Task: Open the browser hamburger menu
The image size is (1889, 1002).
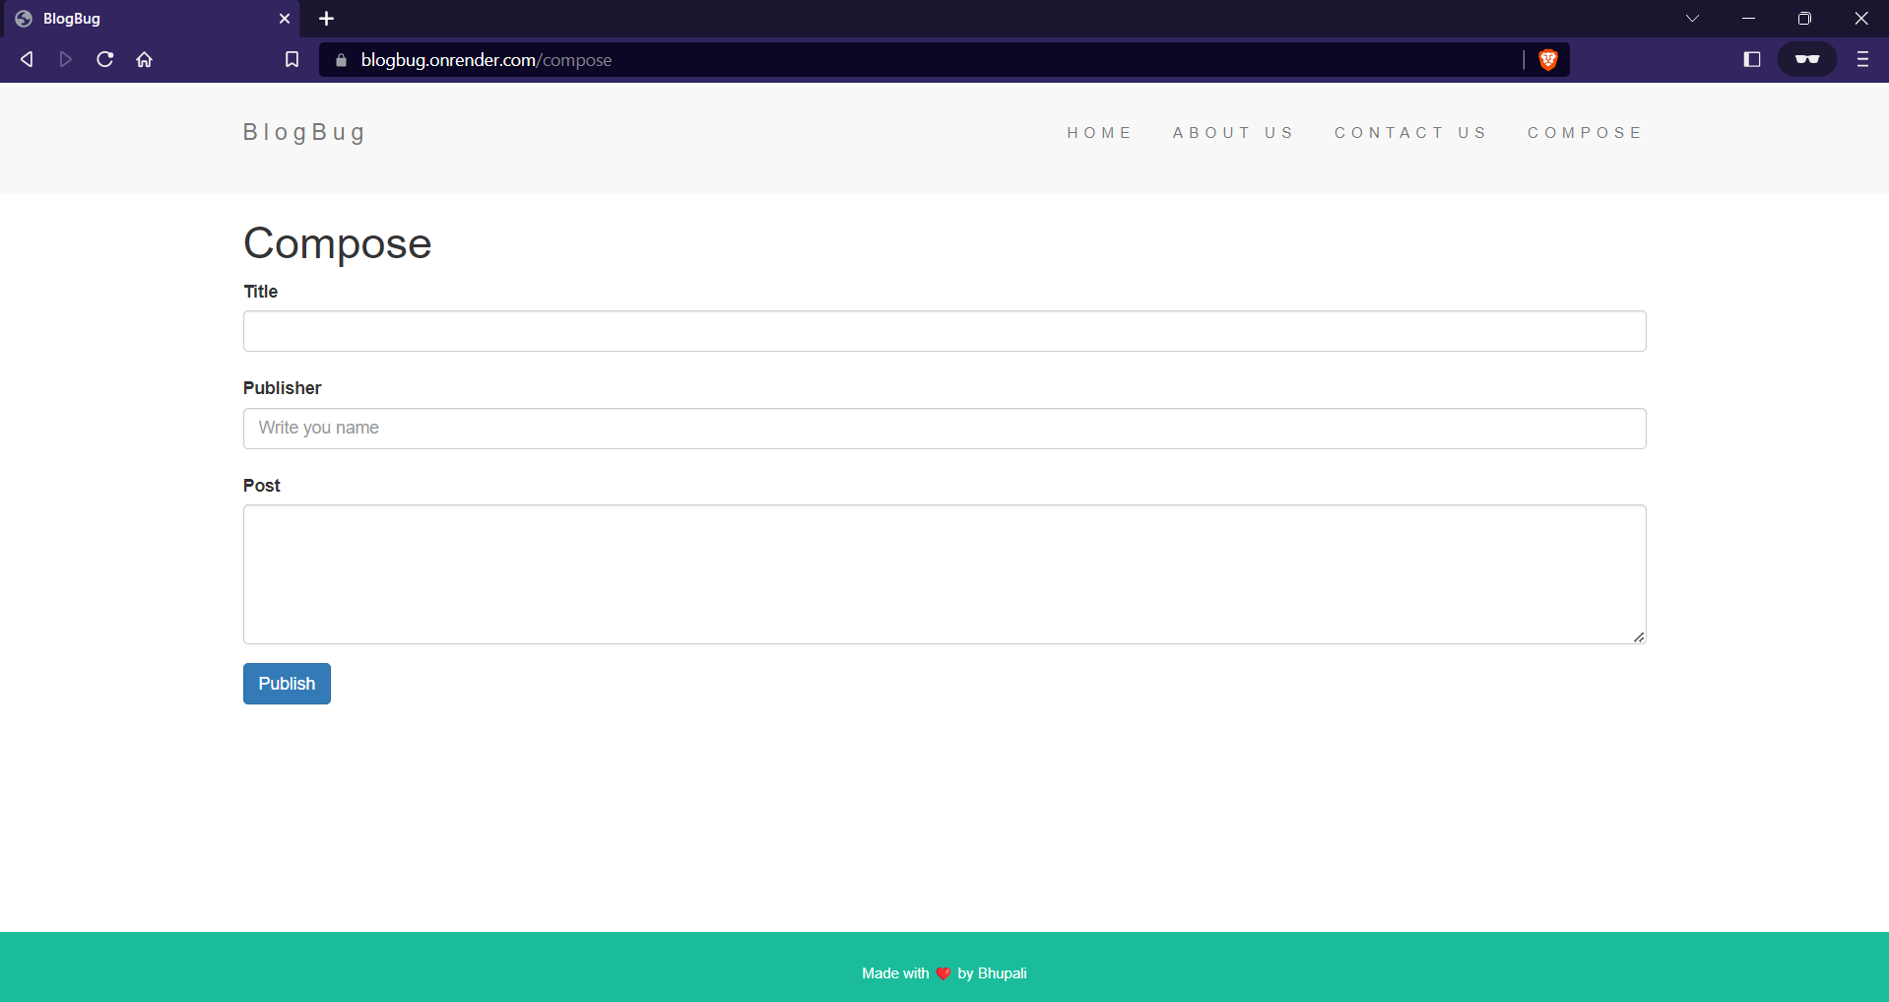Action: [x=1862, y=59]
